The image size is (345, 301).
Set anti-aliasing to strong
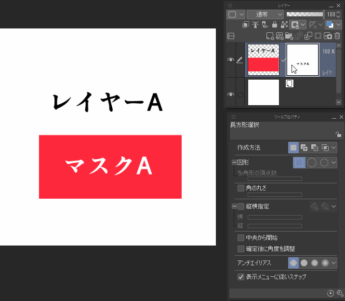coord(325,263)
